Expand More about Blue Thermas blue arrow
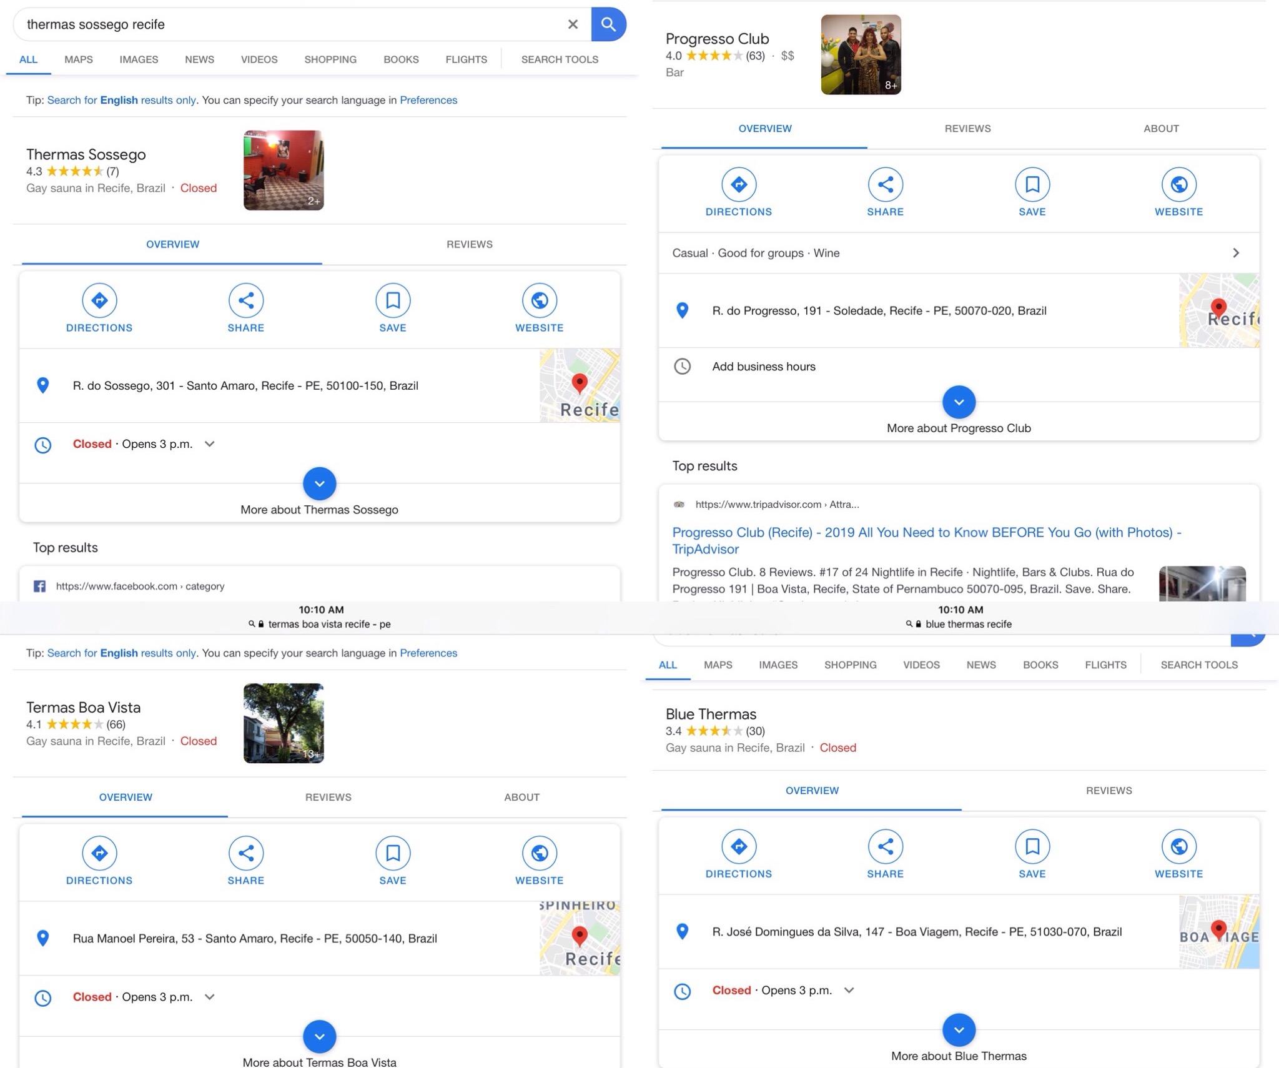 959,1030
